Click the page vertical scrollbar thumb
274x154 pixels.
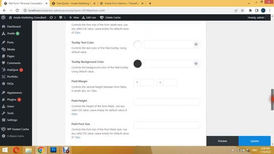pos(272,100)
